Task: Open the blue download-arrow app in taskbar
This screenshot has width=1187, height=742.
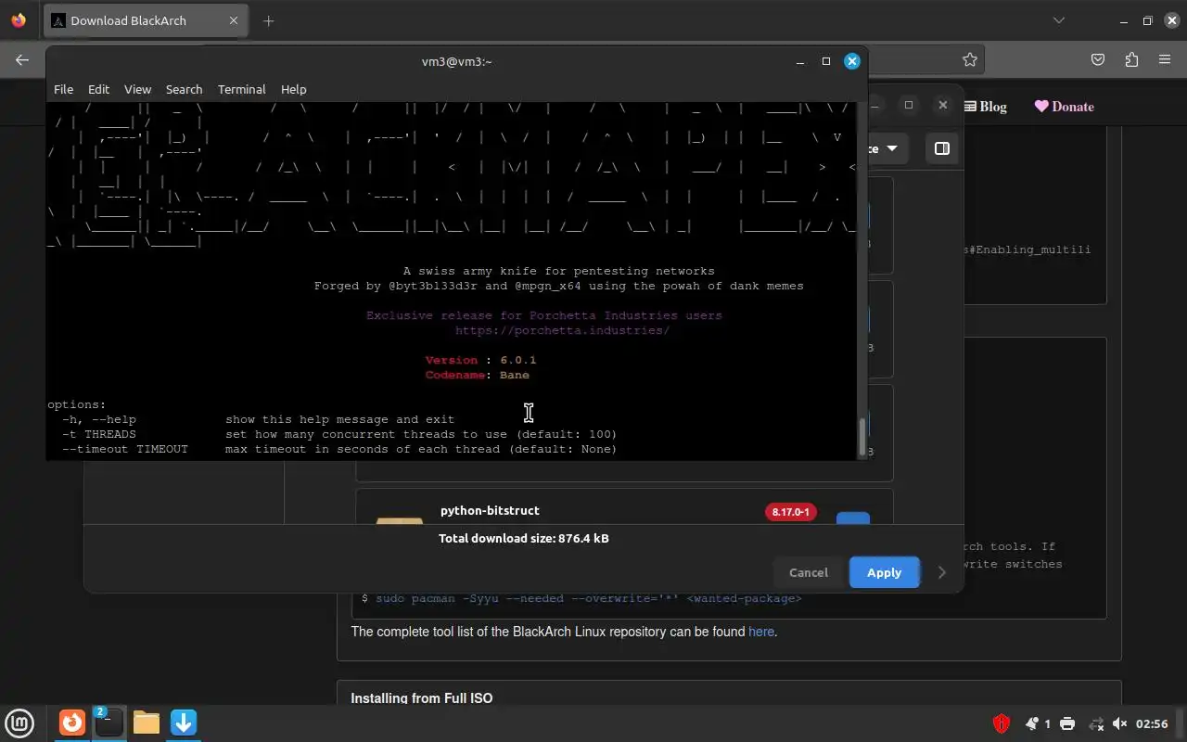Action: click(184, 723)
